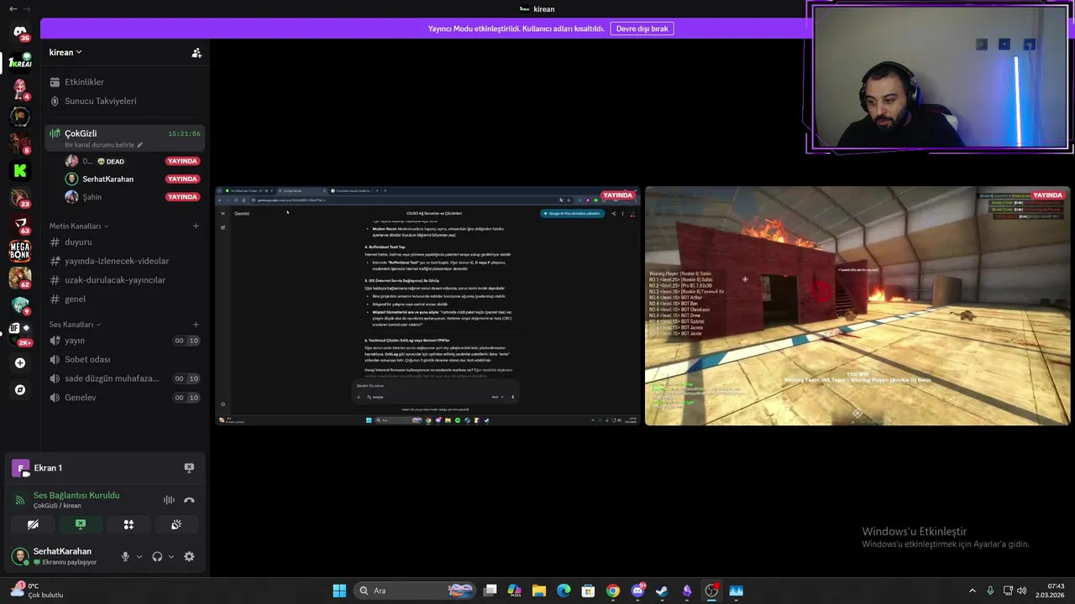Join Sobet odası voice channel

(124, 359)
